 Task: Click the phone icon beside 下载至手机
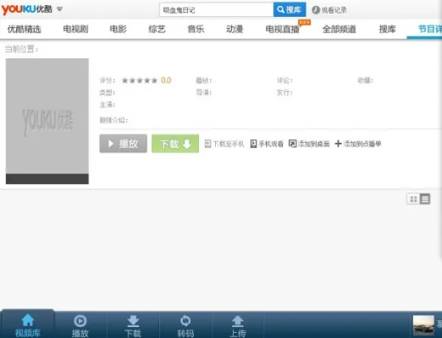pyautogui.click(x=207, y=144)
